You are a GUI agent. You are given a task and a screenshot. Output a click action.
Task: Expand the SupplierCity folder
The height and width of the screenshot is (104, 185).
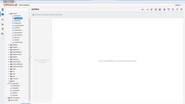[x=9, y=50]
